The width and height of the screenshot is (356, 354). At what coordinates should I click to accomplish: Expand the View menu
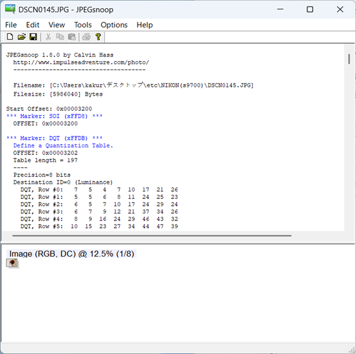coord(57,25)
